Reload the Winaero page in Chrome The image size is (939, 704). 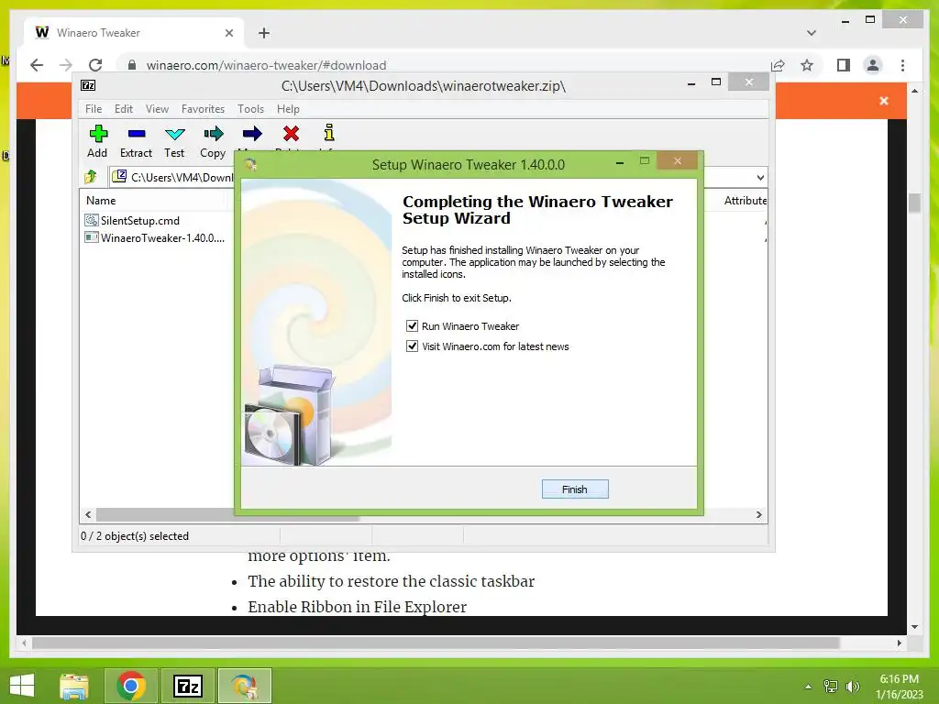95,65
